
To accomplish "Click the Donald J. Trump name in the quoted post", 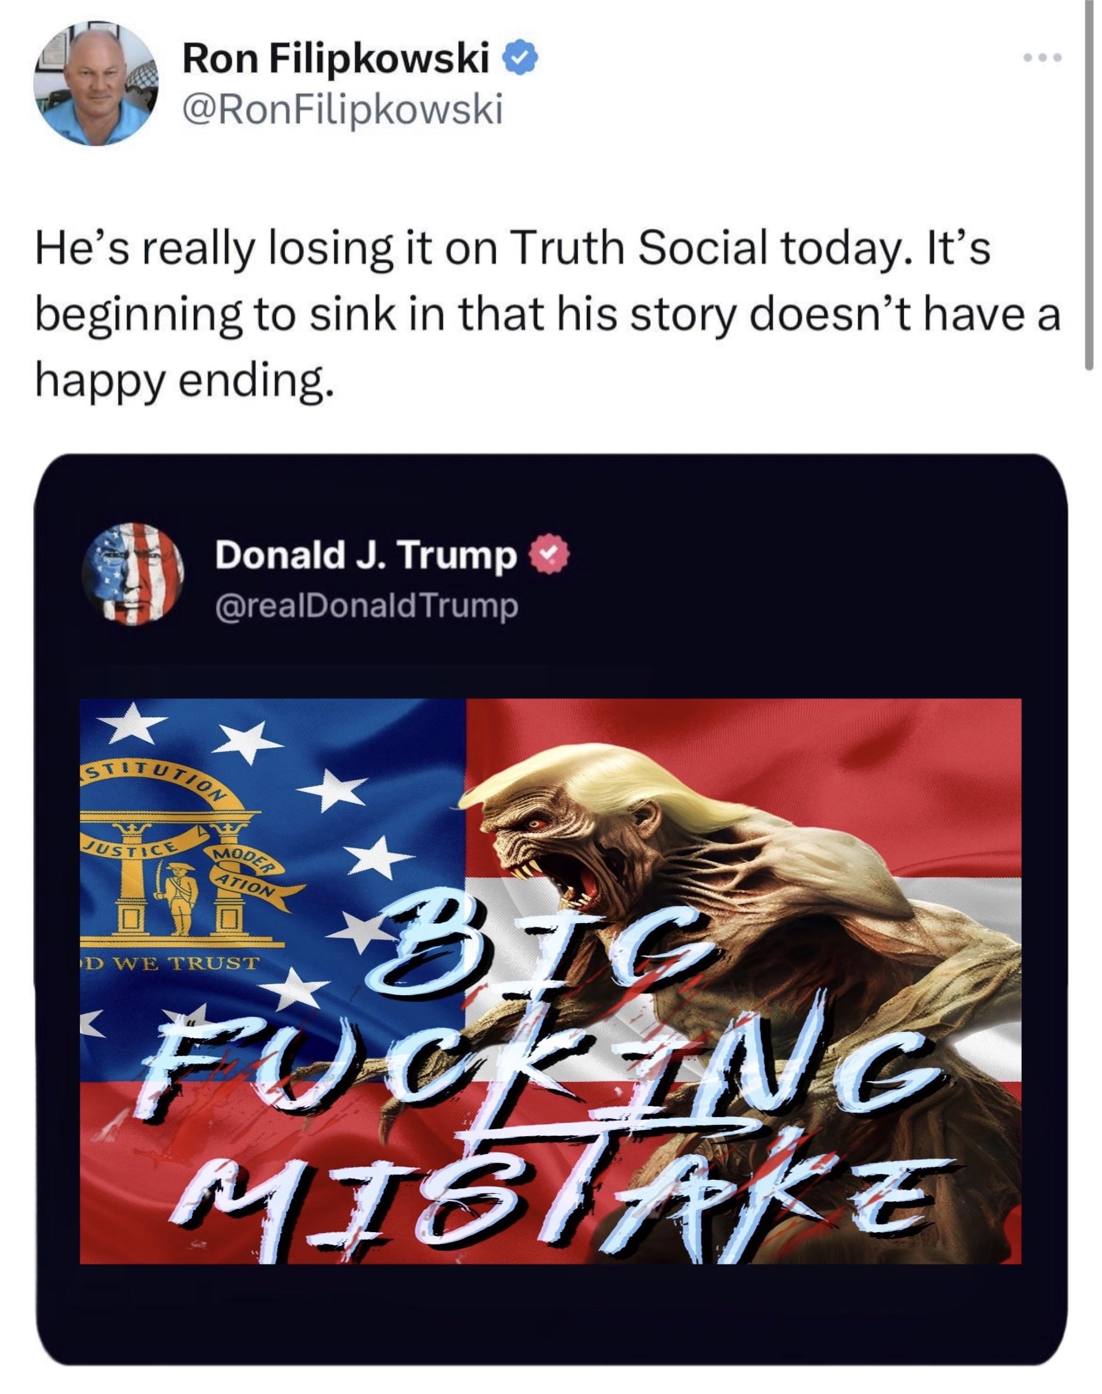I will 366,555.
